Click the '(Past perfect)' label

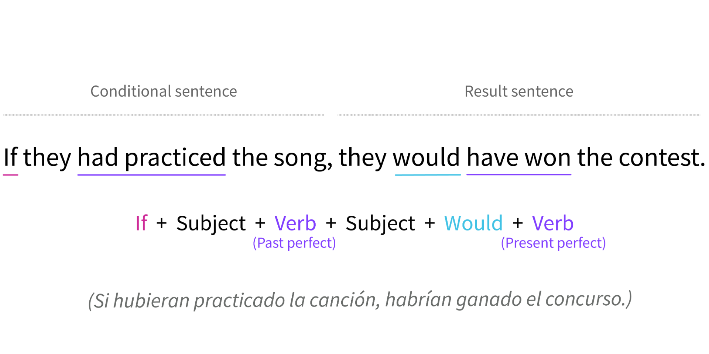294,243
